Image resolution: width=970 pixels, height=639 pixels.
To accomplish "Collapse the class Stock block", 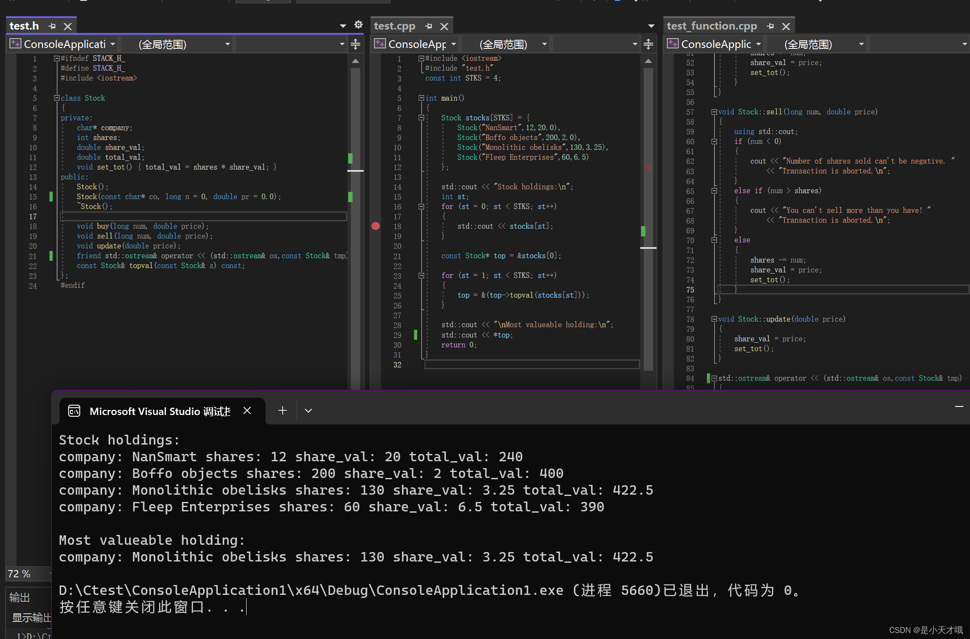I will coord(57,98).
